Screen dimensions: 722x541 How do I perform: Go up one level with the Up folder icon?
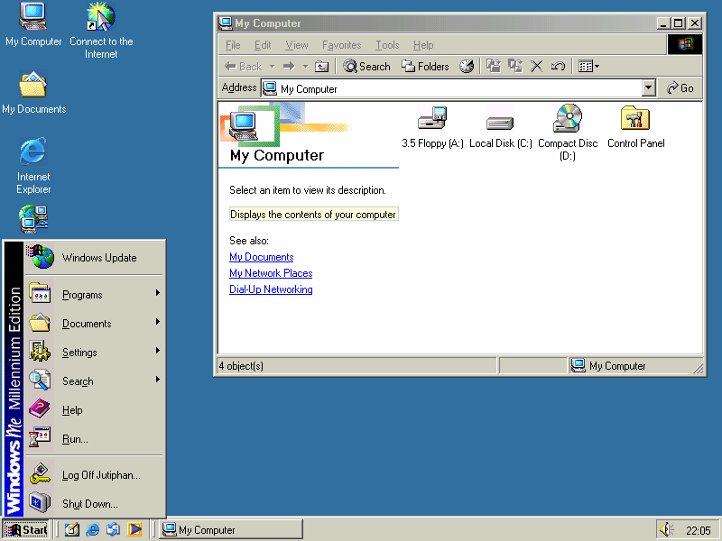(x=321, y=67)
